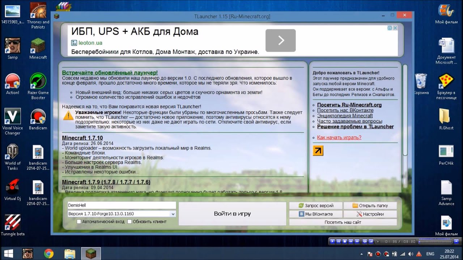Screen dimensions: 463x260
Task: Click the red 'Как начать играть?' link
Action: [x=339, y=138]
